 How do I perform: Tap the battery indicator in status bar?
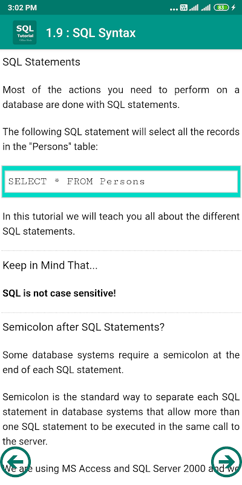click(x=221, y=7)
